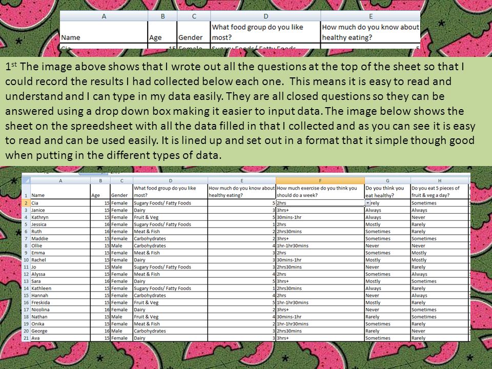Viewport: 492px width, 369px height.
Task: Click 'What food group do you like most?' lower header
Action: 170,192
